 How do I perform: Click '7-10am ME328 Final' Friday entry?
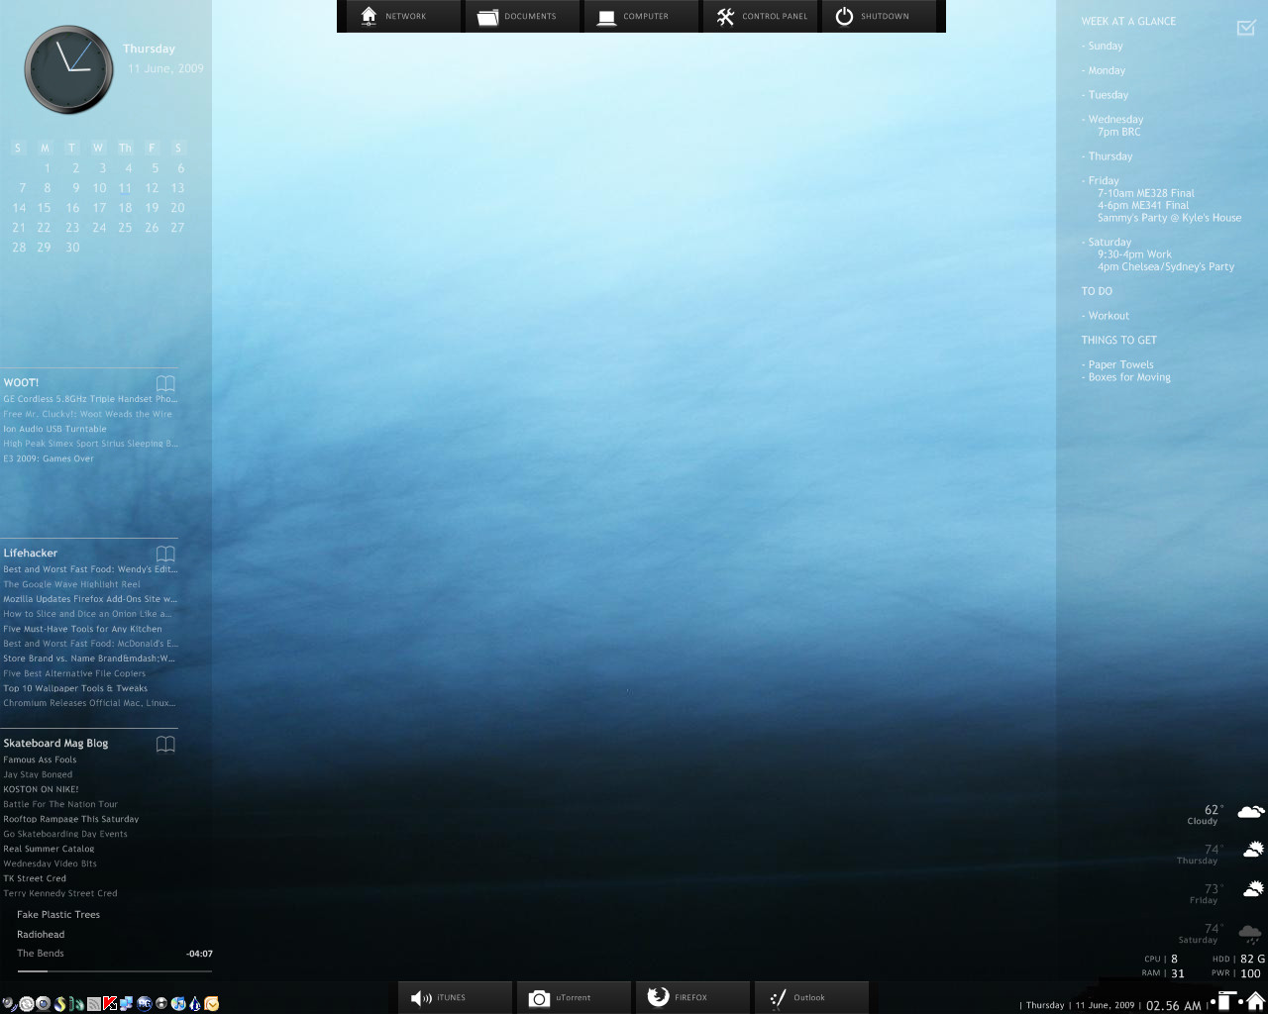click(1145, 193)
